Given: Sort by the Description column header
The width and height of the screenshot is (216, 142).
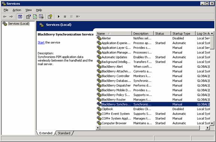Looking at the screenshot, I should click(x=143, y=34).
